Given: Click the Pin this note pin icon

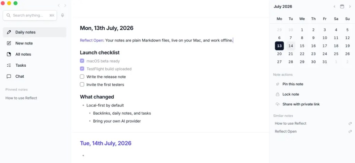Looking at the screenshot, I should coord(278,84).
